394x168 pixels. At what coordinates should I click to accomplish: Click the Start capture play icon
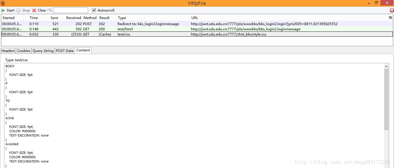click(3, 10)
